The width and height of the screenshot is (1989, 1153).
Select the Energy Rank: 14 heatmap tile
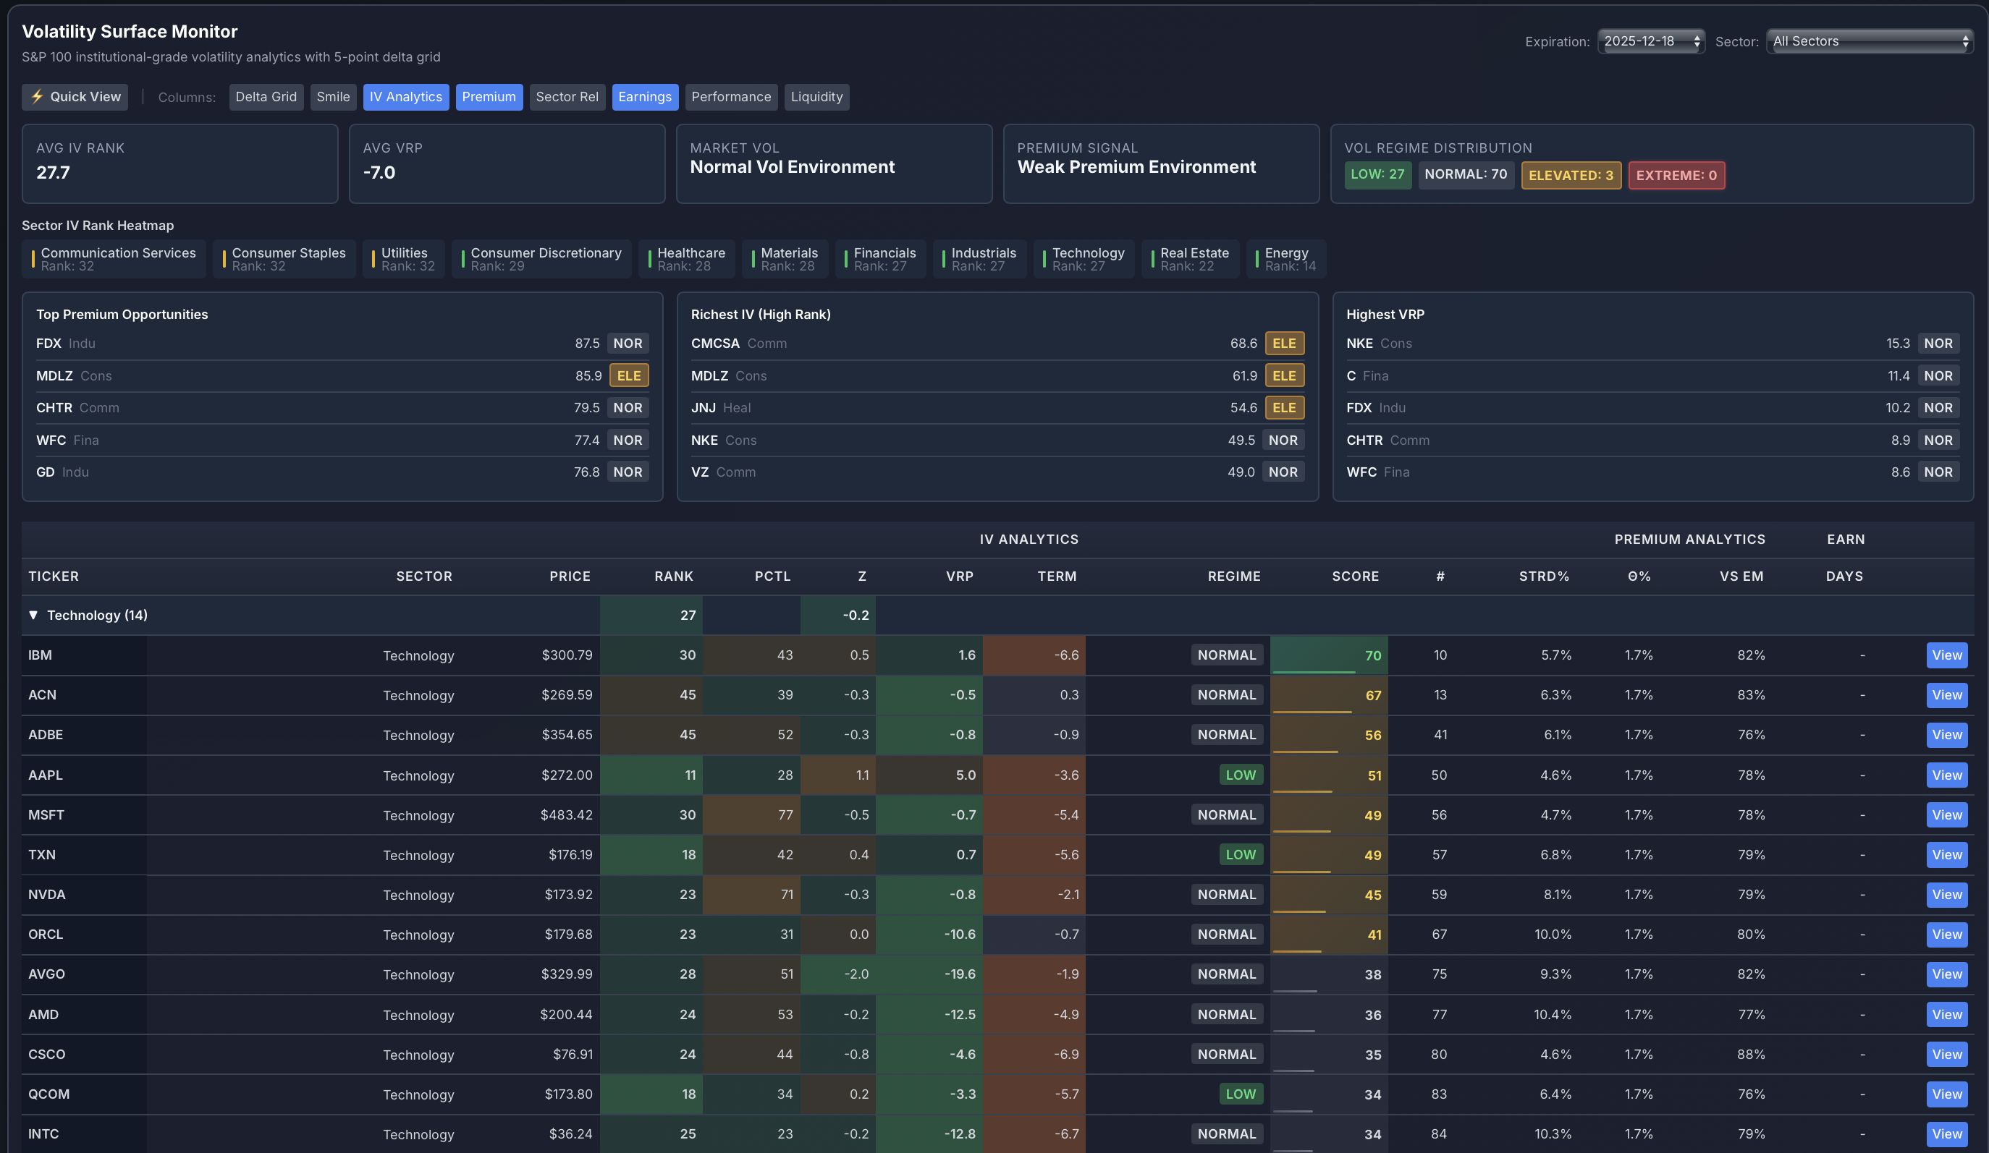[1285, 259]
